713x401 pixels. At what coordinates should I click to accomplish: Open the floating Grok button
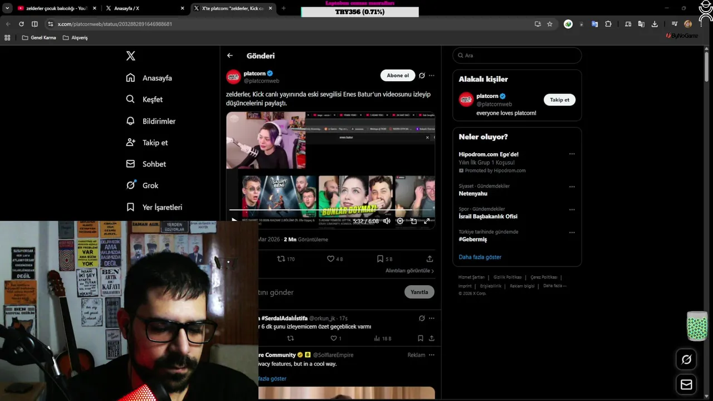[x=686, y=360]
